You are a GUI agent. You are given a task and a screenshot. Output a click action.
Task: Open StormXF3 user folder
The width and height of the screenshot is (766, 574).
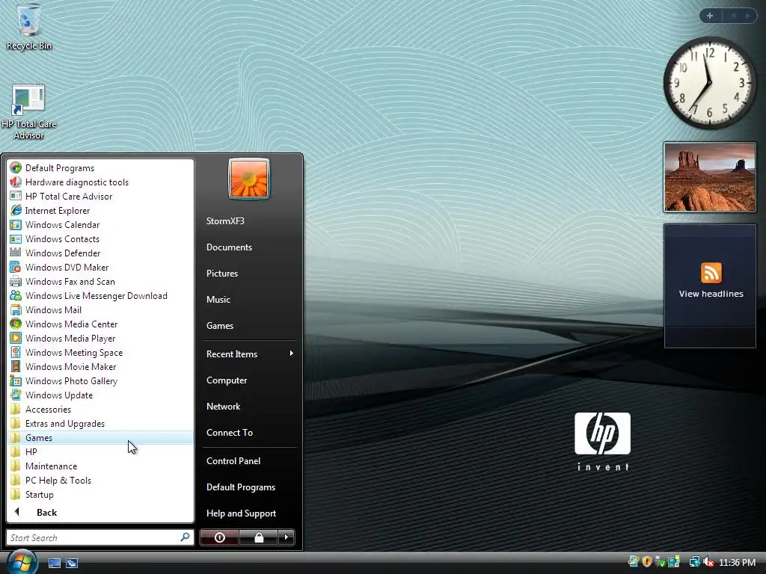[250, 221]
